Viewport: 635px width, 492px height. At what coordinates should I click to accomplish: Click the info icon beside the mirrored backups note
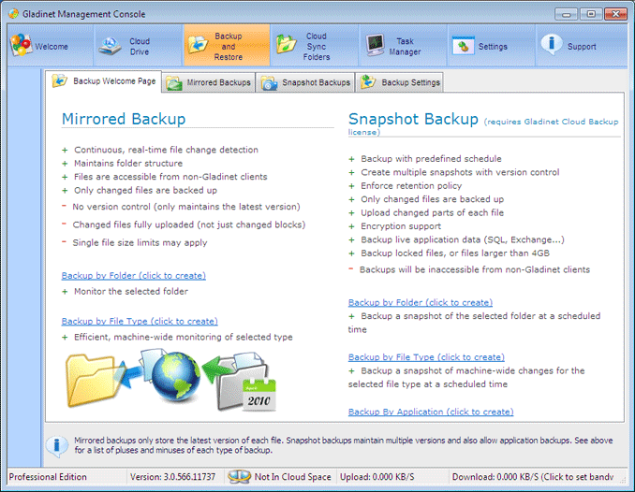57,445
